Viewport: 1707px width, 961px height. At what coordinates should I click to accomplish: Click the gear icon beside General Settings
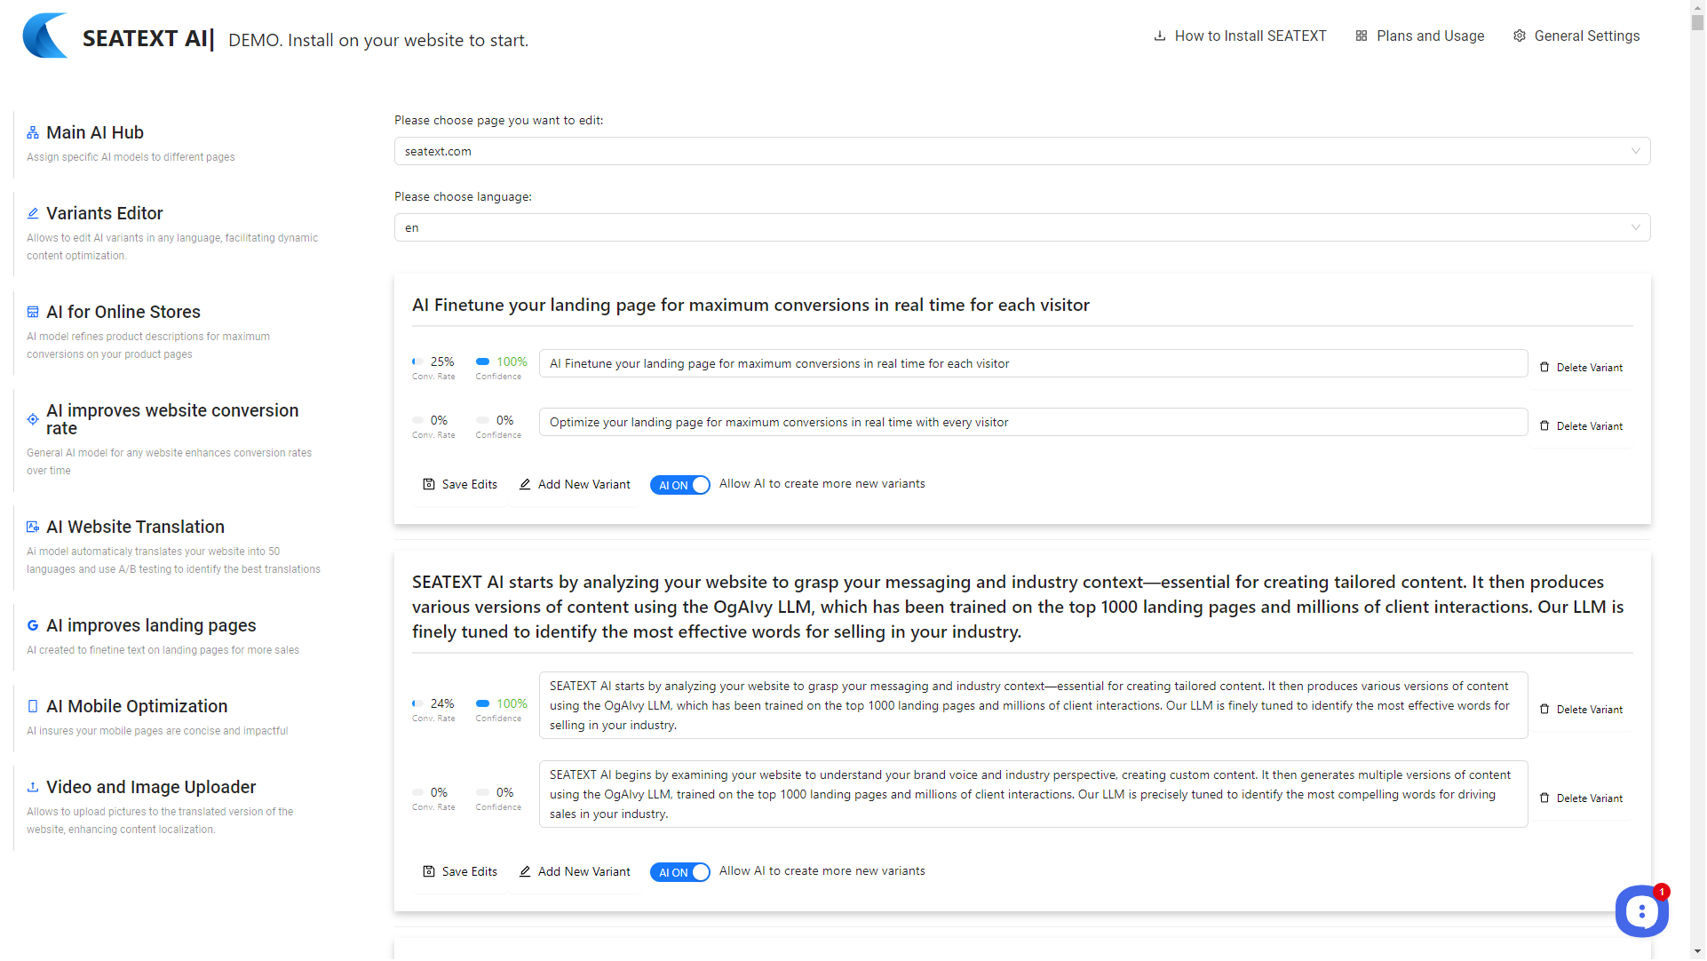tap(1520, 36)
